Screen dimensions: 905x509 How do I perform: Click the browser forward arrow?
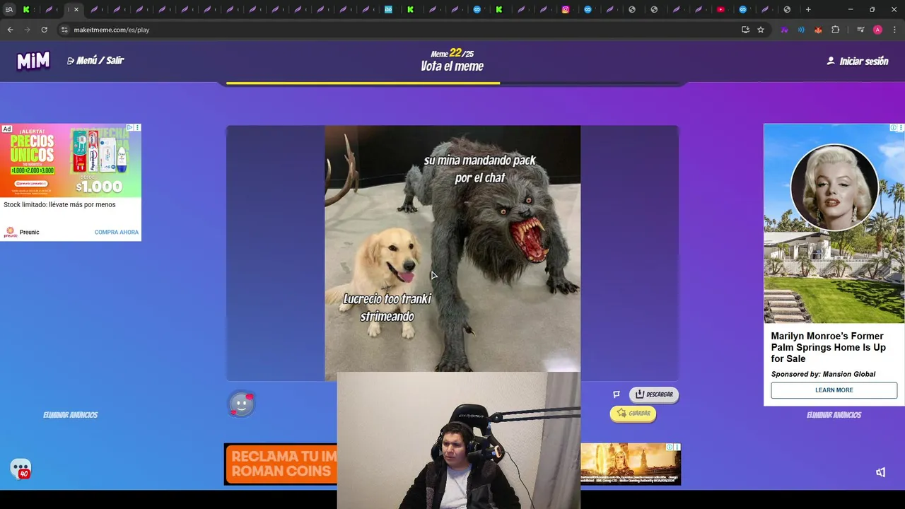point(27,30)
